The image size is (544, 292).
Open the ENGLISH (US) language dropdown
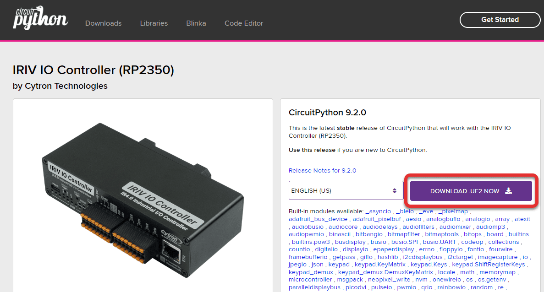[346, 190]
